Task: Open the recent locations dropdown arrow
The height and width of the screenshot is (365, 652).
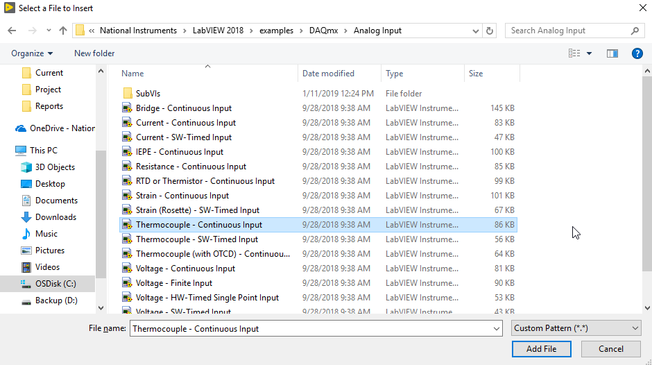Action: point(49,31)
